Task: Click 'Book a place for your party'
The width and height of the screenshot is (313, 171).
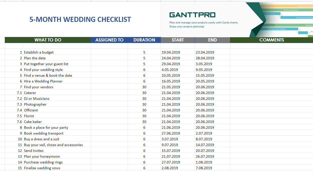Action: point(57,127)
